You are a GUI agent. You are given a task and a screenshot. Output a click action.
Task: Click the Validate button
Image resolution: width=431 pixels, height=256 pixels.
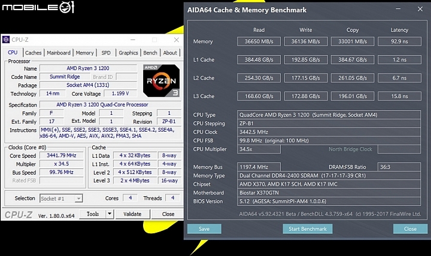coord(132,214)
